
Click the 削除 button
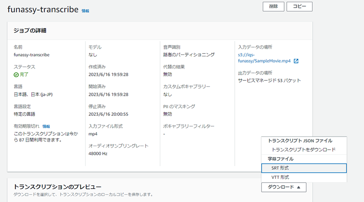[x=273, y=6]
